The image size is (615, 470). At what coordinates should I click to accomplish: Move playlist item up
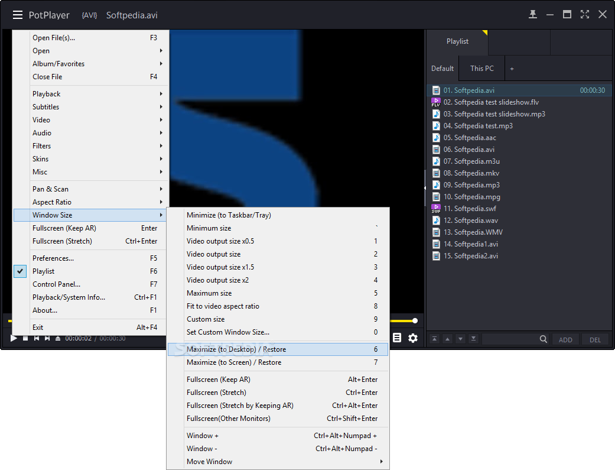coord(448,339)
